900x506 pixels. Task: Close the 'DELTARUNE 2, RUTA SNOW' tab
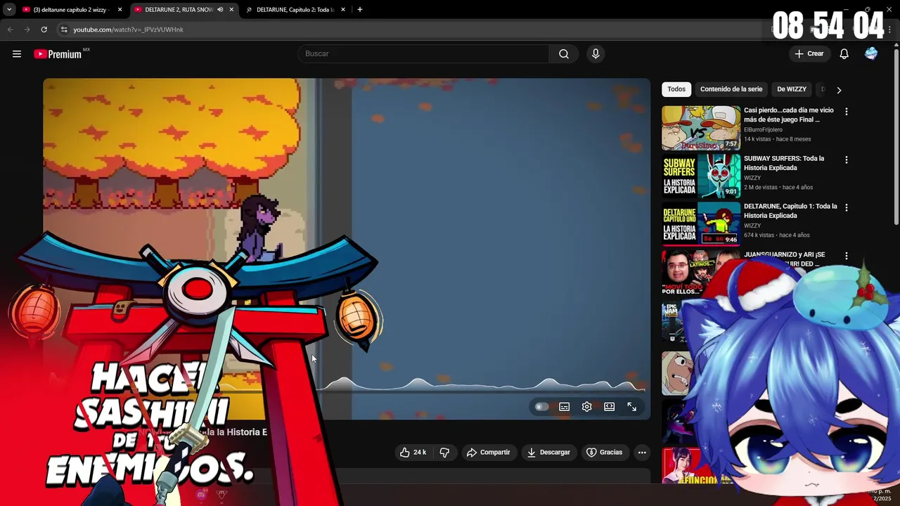(231, 10)
